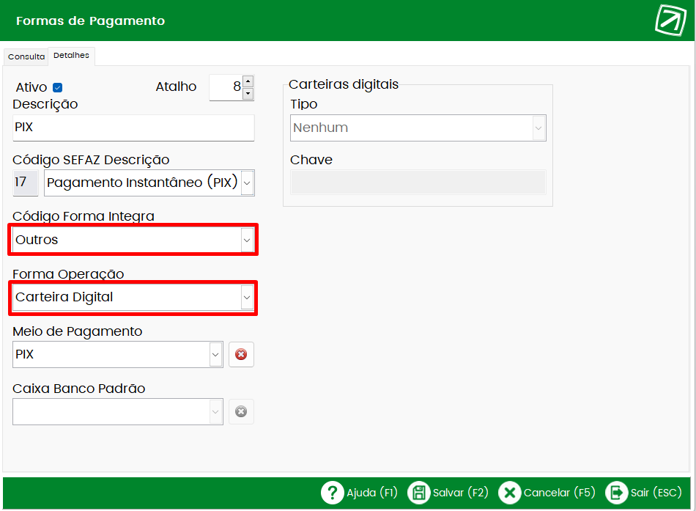
Task: Decrease Atalho value with down arrow
Action: click(x=248, y=93)
